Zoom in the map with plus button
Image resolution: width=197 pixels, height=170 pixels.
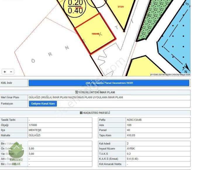click(5, 72)
